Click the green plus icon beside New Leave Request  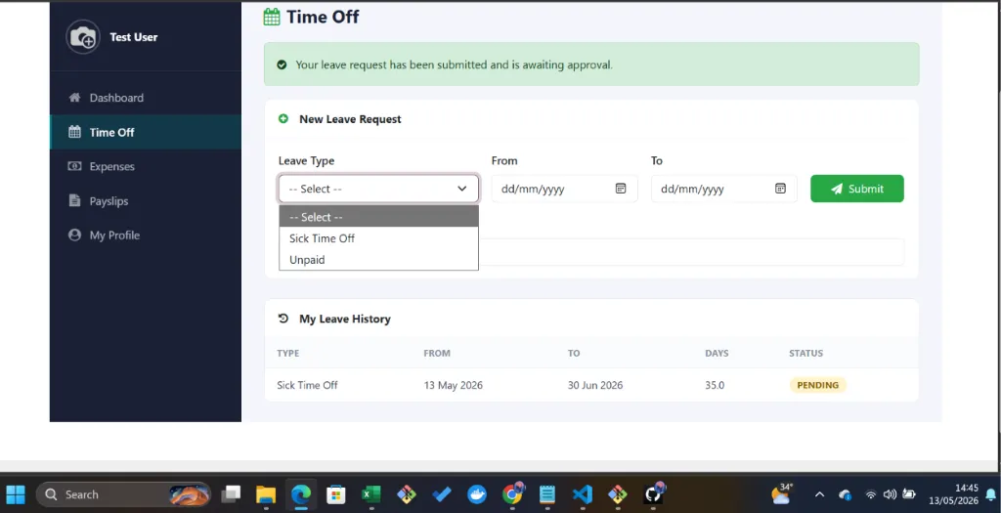tap(283, 118)
